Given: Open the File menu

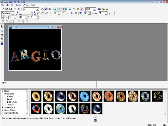Looking at the screenshot, I should [x=2, y=5].
